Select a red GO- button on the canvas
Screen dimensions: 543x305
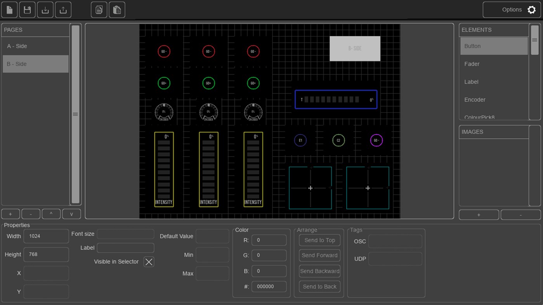pyautogui.click(x=164, y=51)
